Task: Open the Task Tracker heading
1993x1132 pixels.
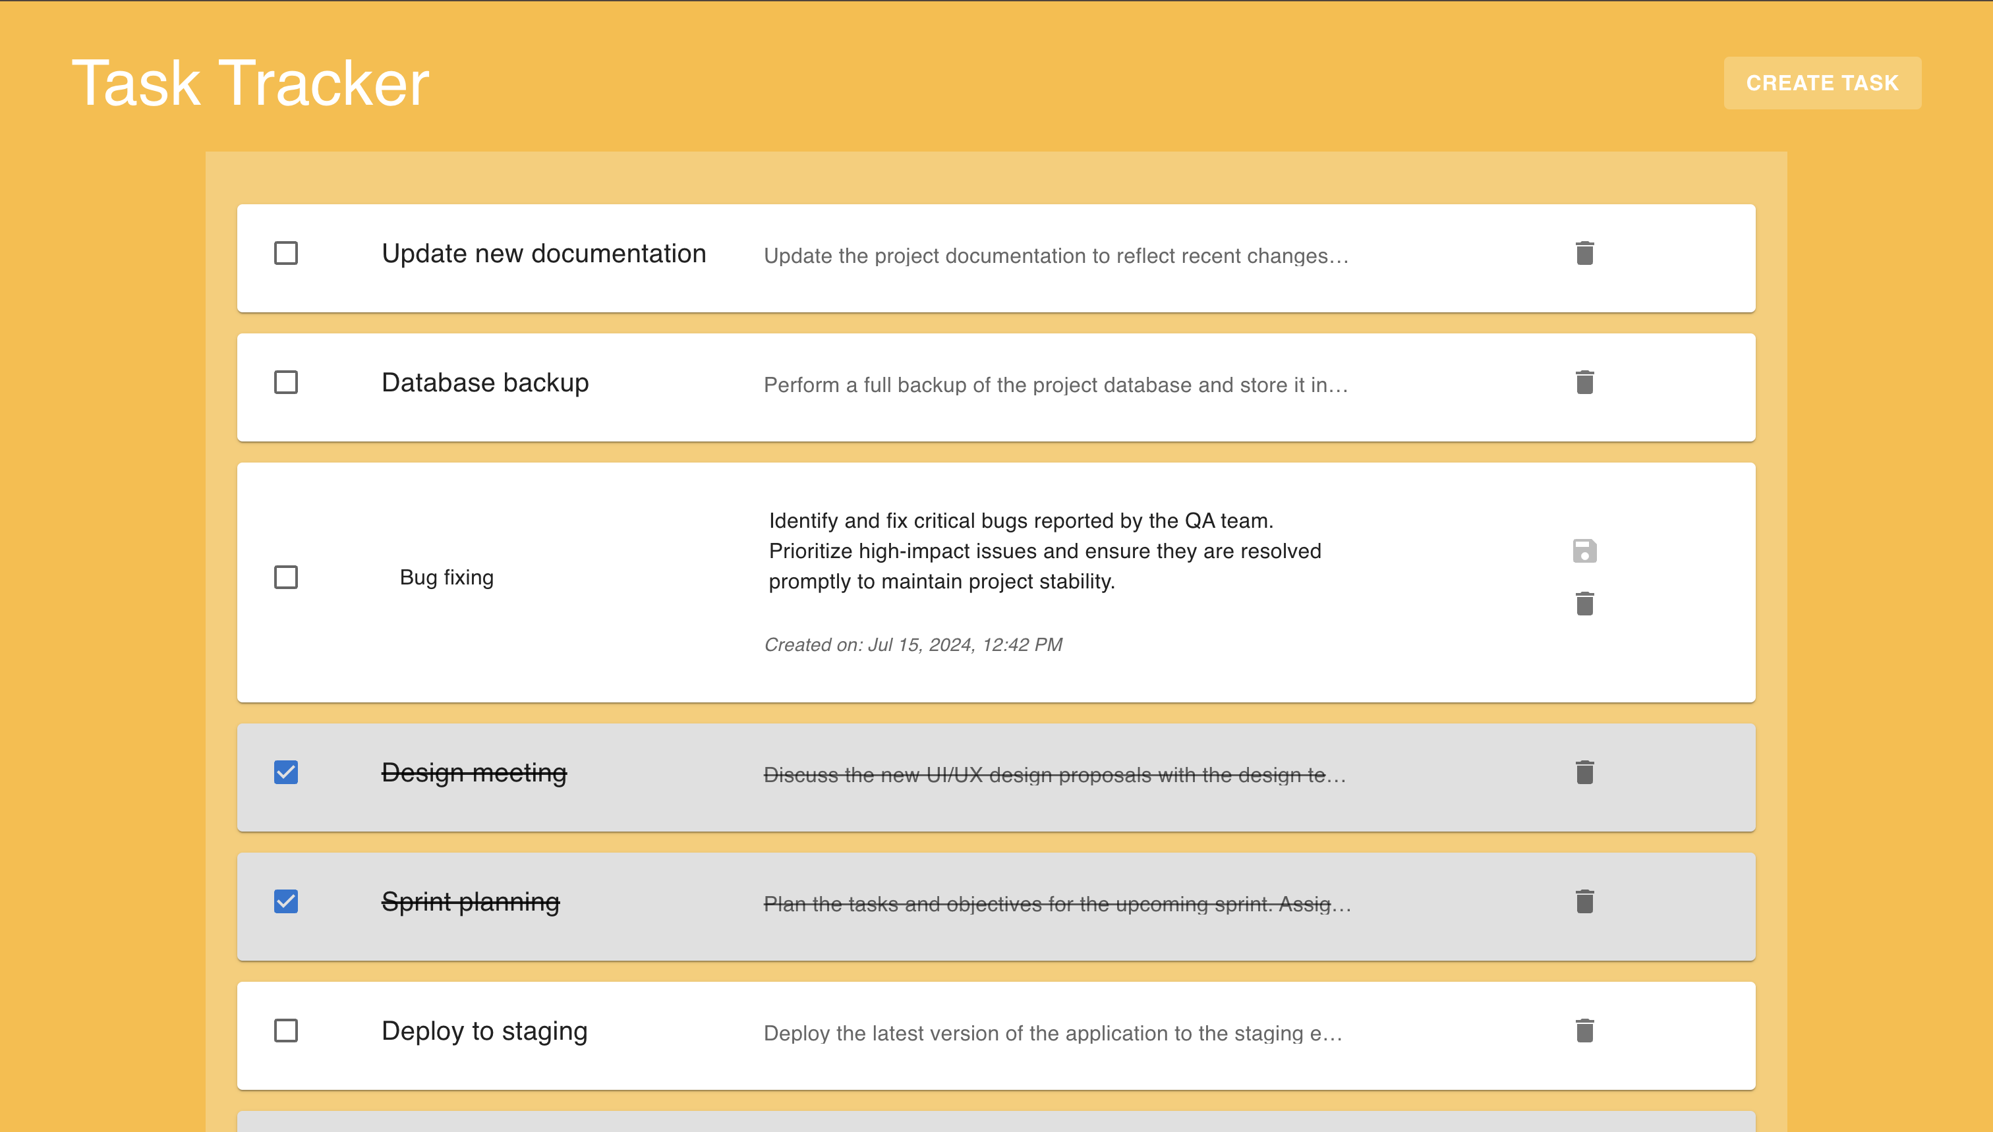Action: point(250,83)
